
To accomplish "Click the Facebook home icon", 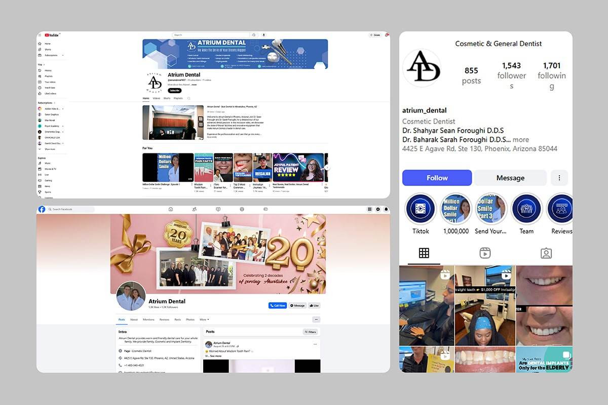I will click(171, 209).
